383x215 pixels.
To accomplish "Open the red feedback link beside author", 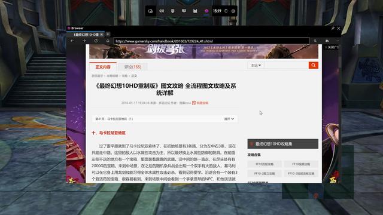I will coord(200,103).
